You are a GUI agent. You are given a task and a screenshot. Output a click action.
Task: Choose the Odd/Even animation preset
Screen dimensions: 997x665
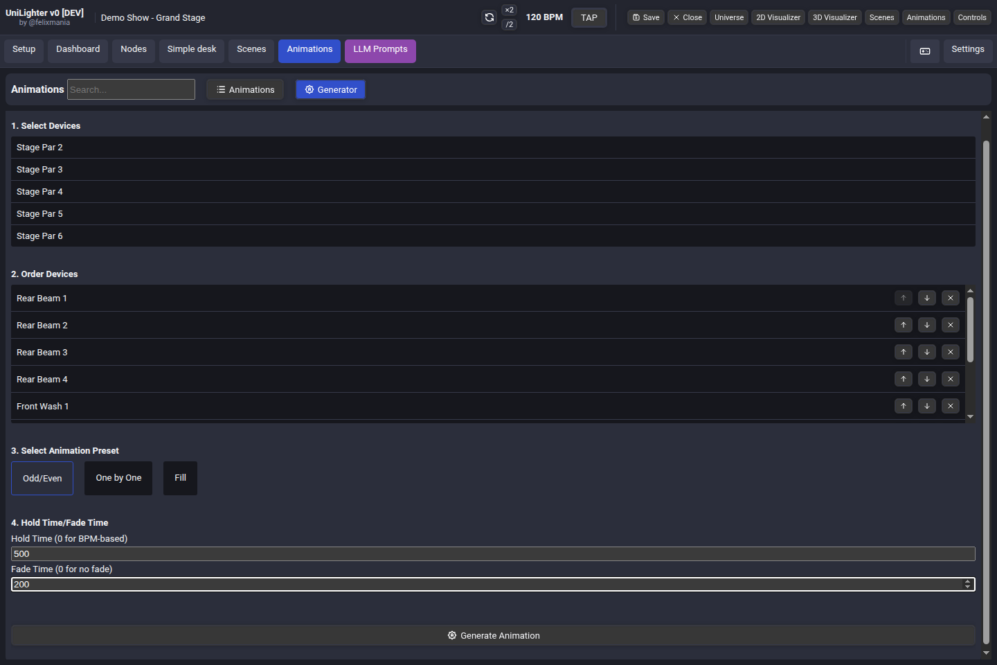[42, 478]
